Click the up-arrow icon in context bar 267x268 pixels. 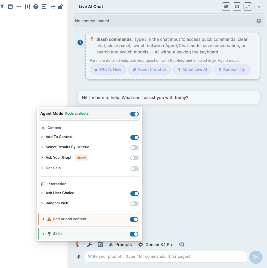pos(259,21)
